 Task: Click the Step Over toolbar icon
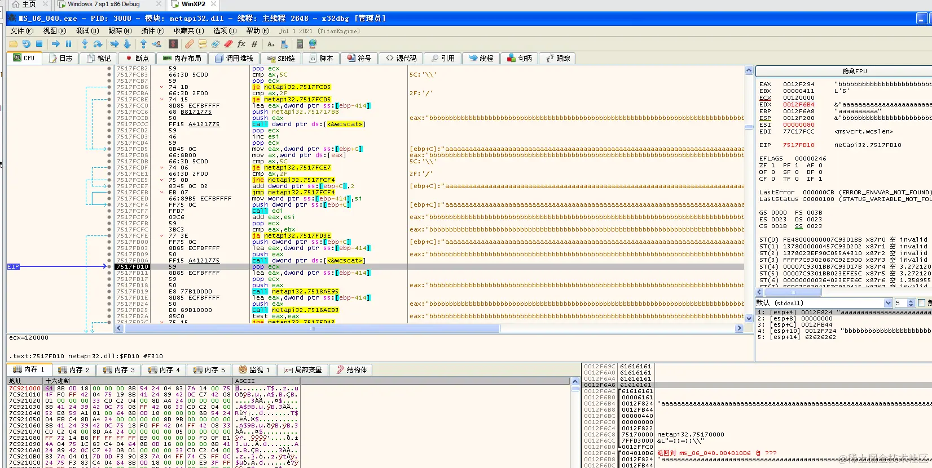98,44
